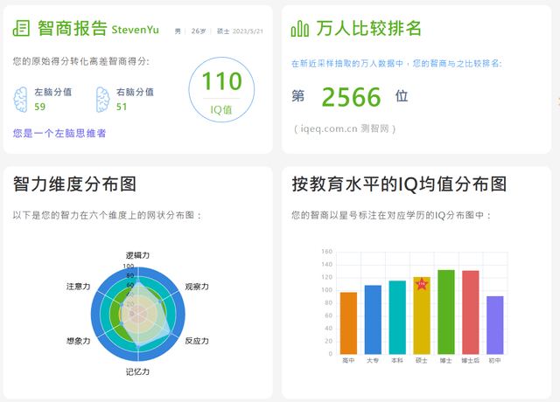Viewport: 560px width, 402px height.
Task: Click the right brain score value 51
Action: pos(122,107)
